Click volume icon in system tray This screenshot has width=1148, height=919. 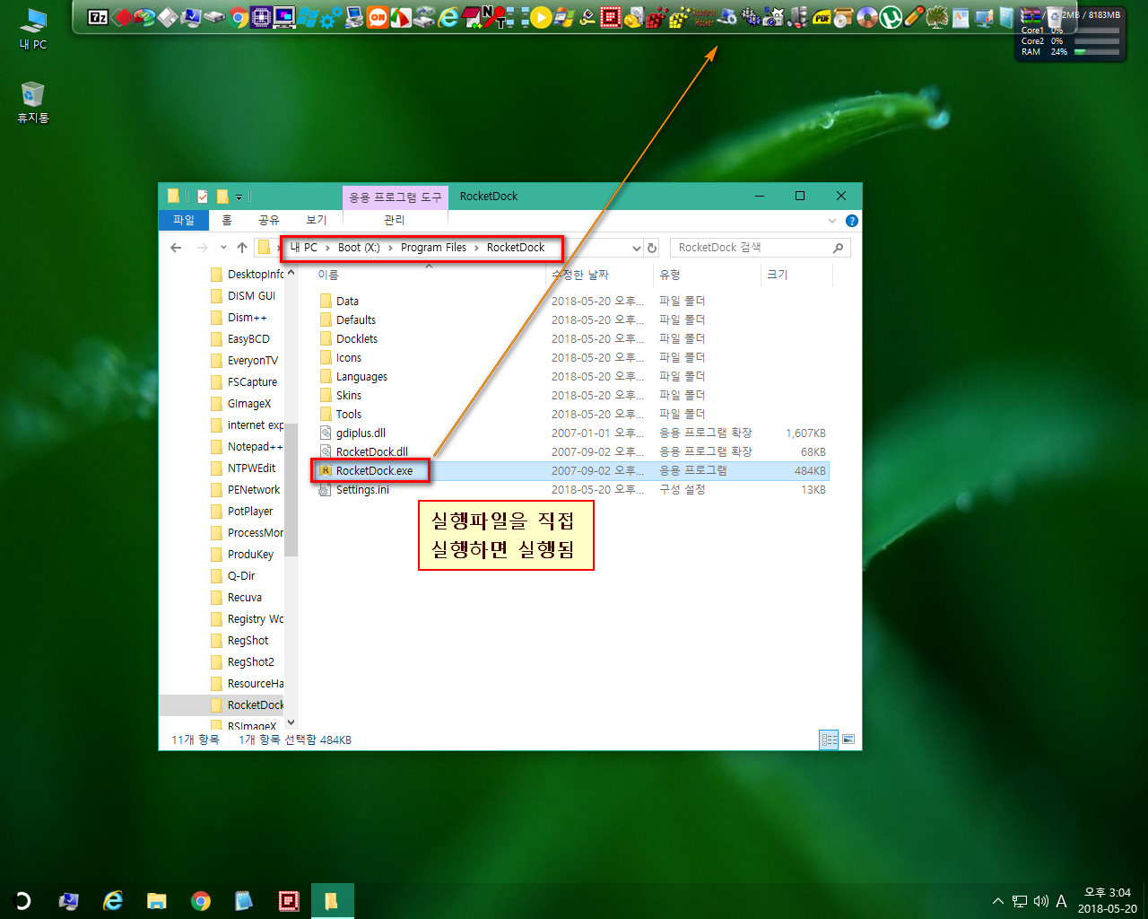pos(1040,901)
